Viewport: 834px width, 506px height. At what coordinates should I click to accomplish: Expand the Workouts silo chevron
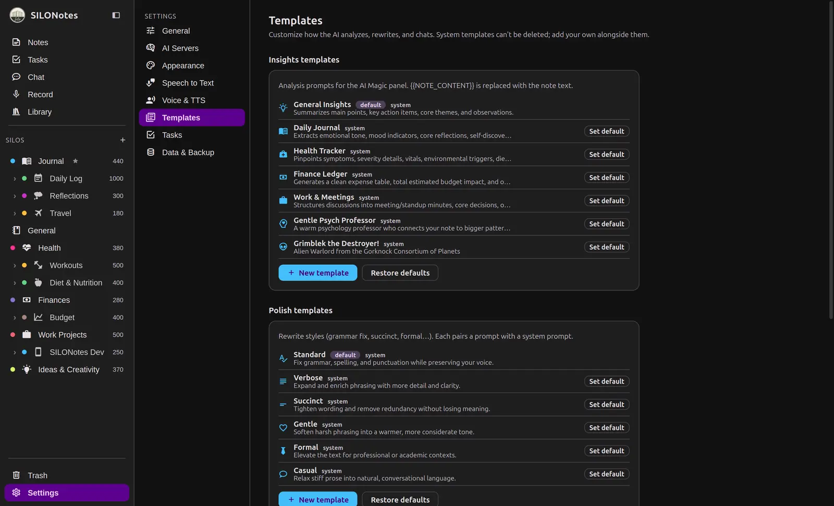point(15,265)
